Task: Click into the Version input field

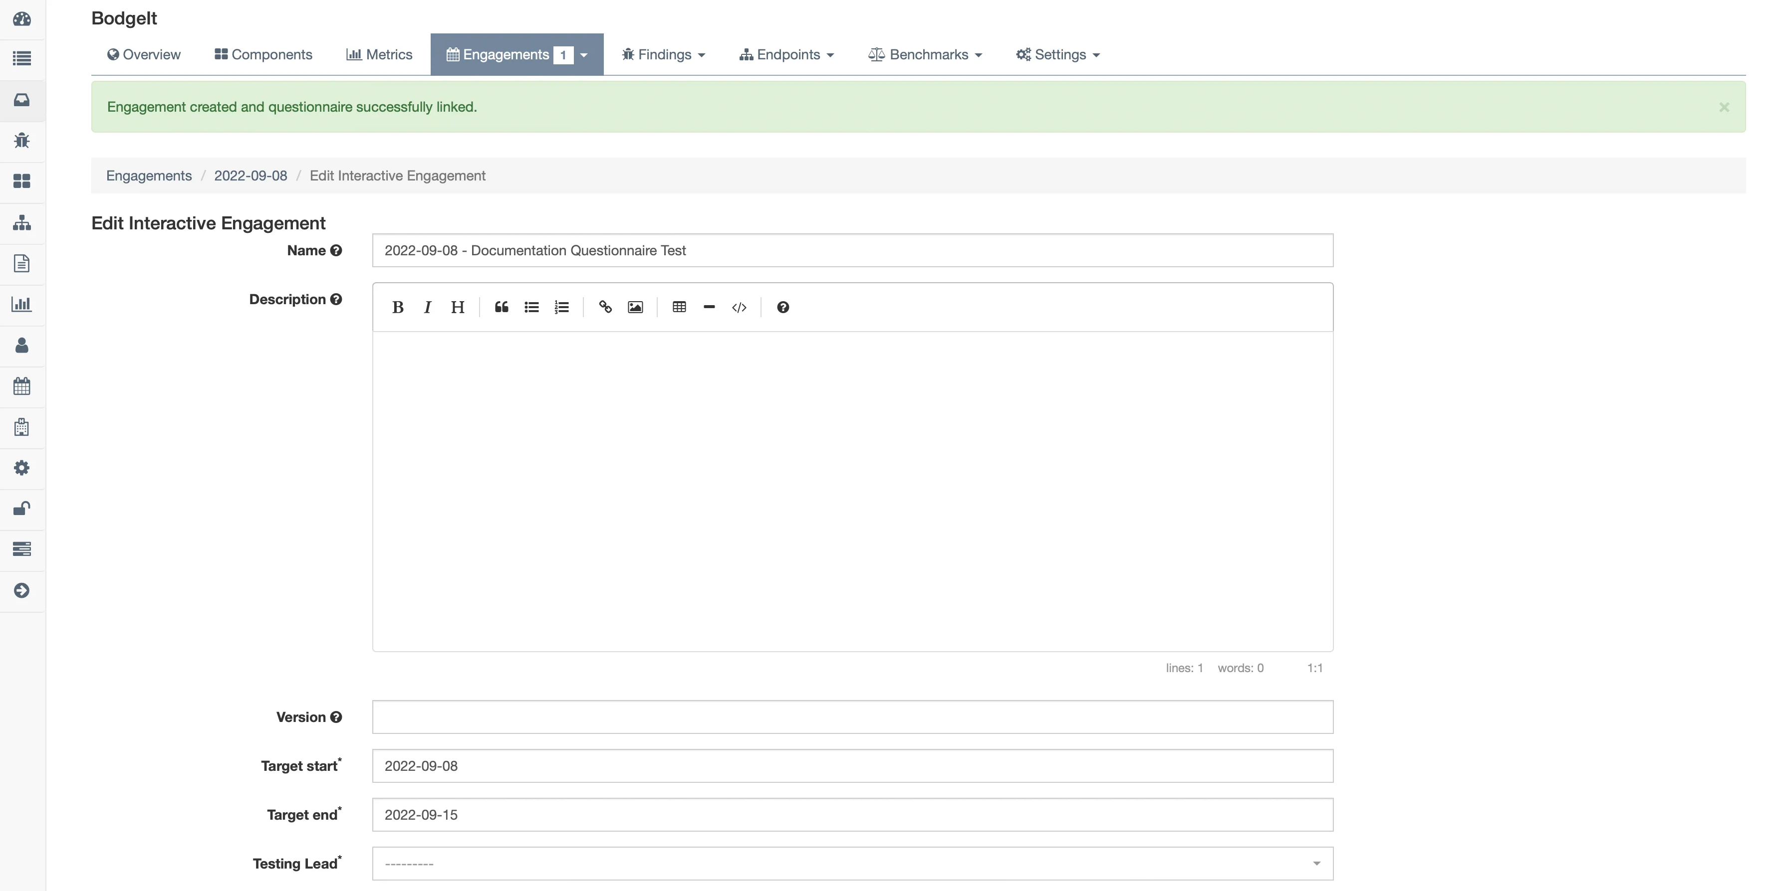Action: pyautogui.click(x=852, y=716)
